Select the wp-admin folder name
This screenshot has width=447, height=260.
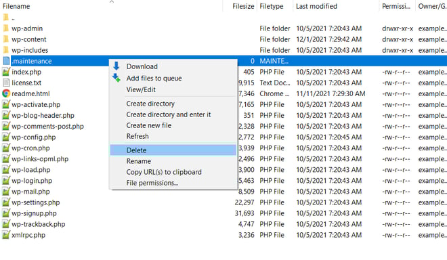(x=27, y=28)
